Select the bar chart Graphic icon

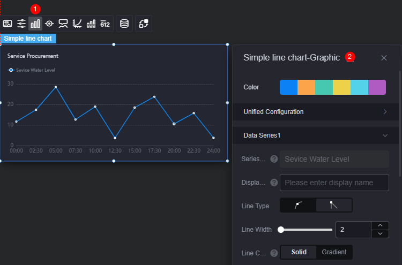click(x=35, y=24)
